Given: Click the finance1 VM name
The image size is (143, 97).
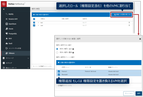Looking at the screenshot, I should tap(64, 71).
